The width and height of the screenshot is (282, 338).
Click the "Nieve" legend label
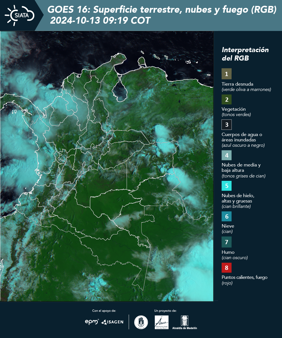pos(228,226)
